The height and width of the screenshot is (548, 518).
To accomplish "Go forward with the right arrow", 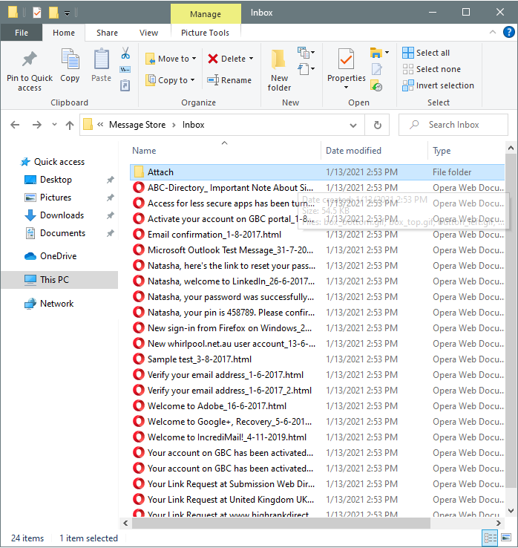I will pos(36,125).
